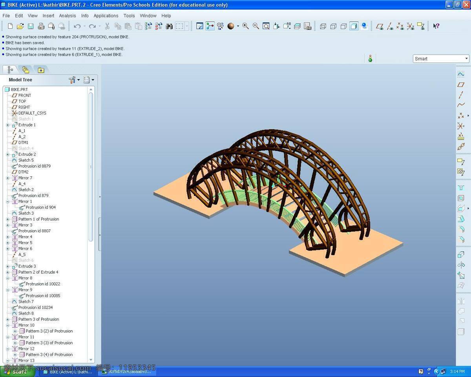The height and width of the screenshot is (377, 471).
Task: Click the traffic-light regeneration status icon
Action: pos(370,59)
